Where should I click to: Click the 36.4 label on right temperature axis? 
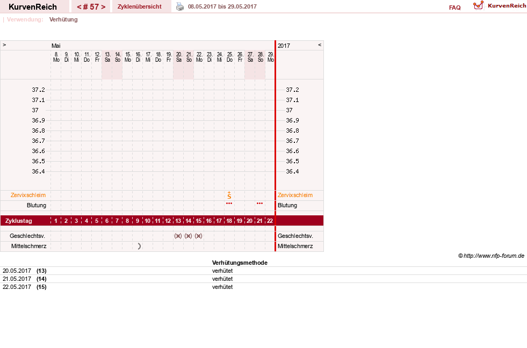(x=292, y=171)
